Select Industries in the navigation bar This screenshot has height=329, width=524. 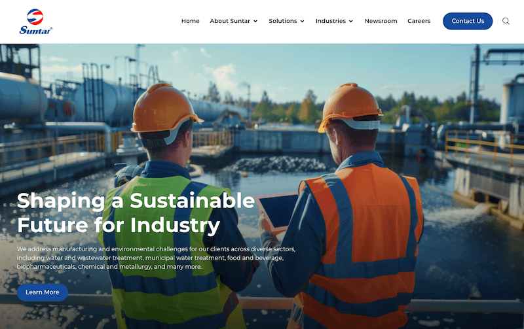tap(331, 21)
